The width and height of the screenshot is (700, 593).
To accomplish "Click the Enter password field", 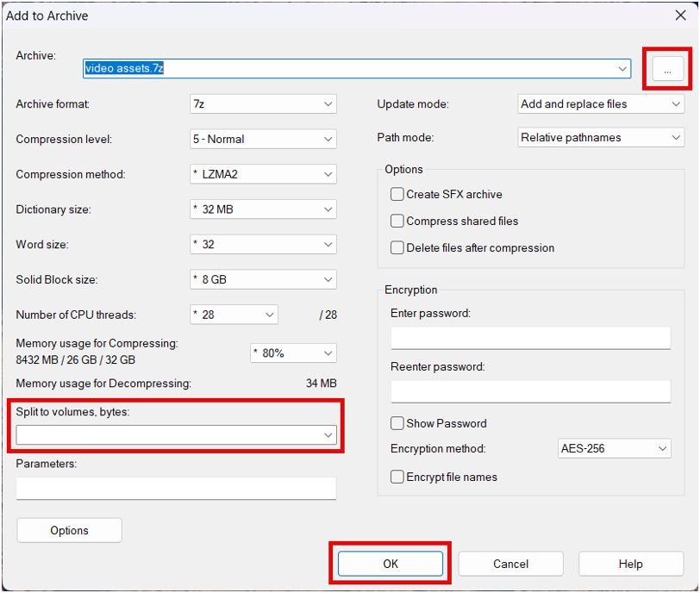I will (530, 338).
